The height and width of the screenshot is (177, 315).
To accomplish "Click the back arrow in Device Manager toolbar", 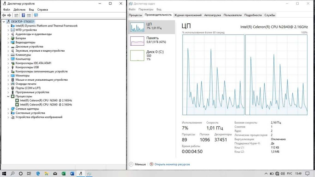I will [x=4, y=15].
